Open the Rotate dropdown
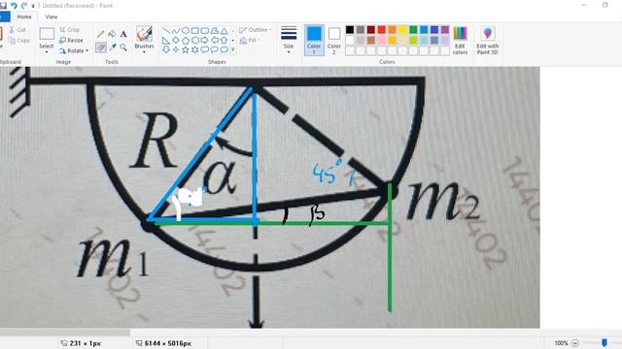Screen dimensions: 622x349 [74, 50]
